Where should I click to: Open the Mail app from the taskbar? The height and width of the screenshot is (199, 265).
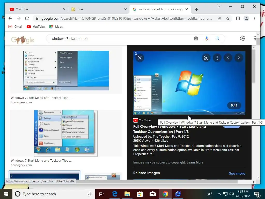tap(153, 194)
